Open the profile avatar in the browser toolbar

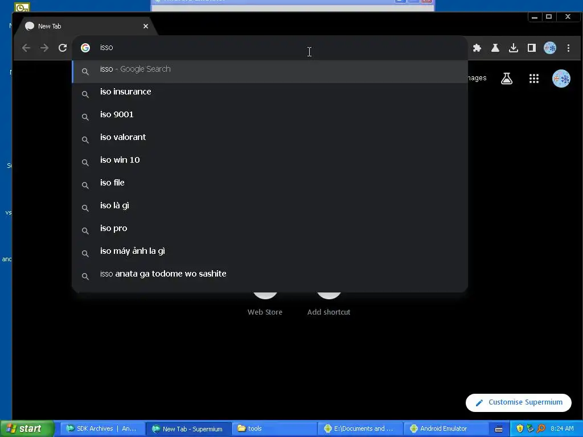[550, 48]
